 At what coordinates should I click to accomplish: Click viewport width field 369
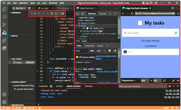[x=145, y=81]
